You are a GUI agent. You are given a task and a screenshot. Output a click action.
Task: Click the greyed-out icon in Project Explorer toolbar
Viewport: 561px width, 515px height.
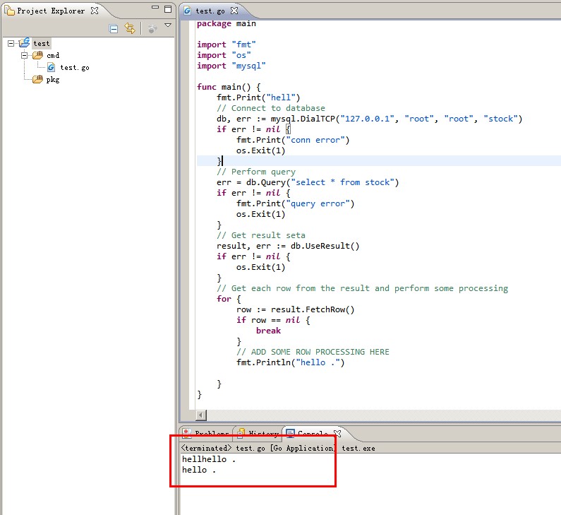152,28
